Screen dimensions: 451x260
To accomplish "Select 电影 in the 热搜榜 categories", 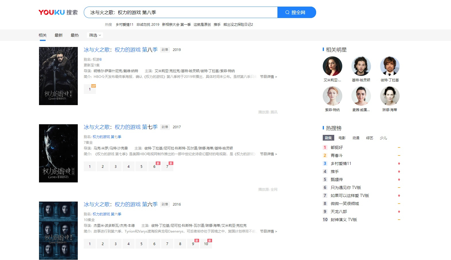I will click(342, 138).
